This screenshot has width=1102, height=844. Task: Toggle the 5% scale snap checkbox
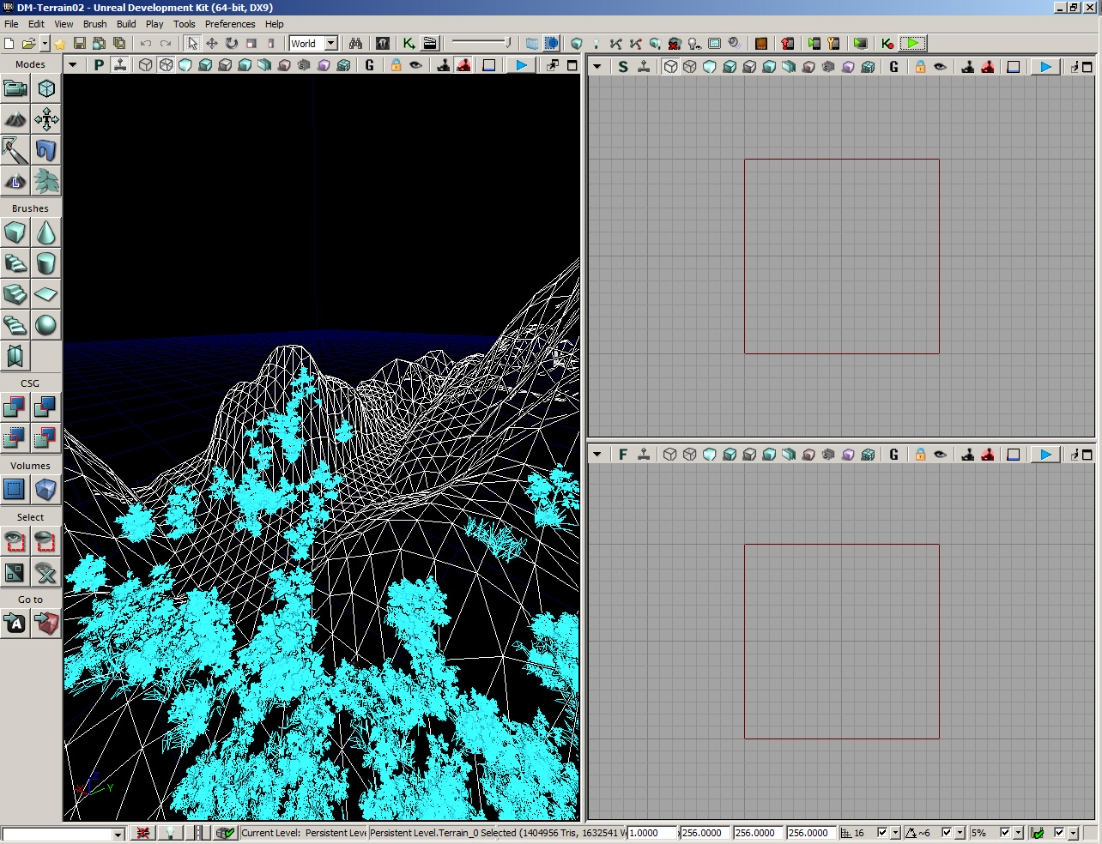(1005, 832)
